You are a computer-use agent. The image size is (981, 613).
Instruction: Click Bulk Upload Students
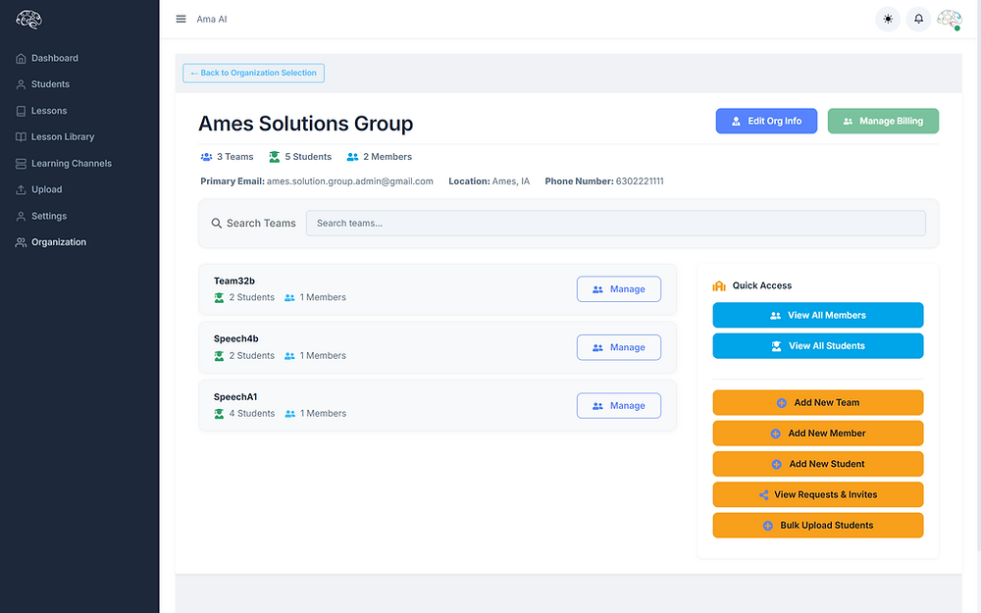[x=818, y=526]
